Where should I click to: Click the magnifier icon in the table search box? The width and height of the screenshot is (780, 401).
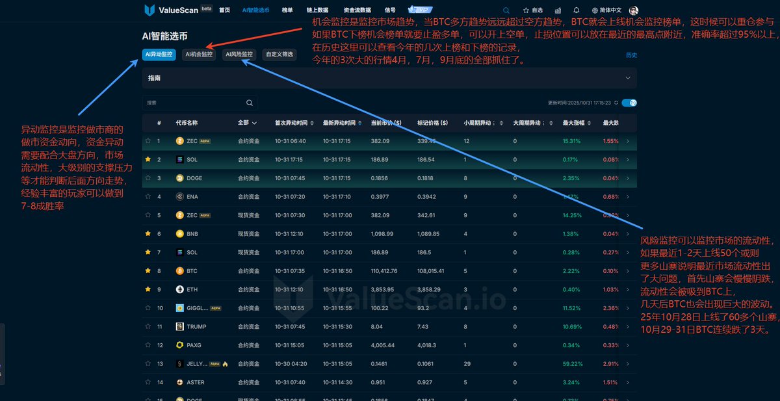pyautogui.click(x=250, y=103)
